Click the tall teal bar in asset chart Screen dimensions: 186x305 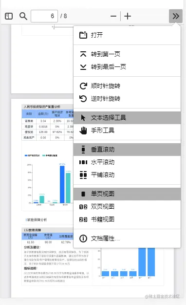(x=68, y=188)
